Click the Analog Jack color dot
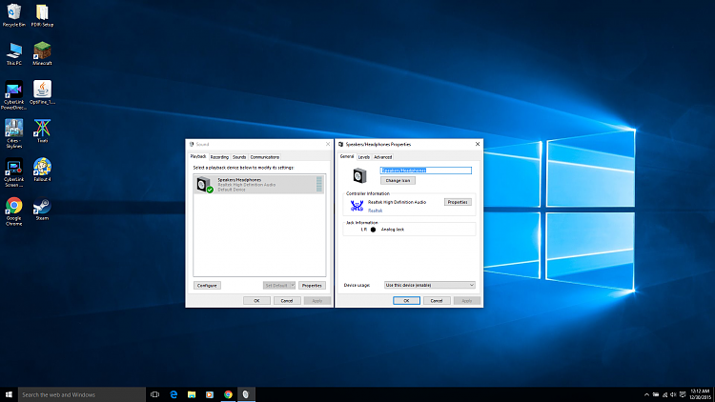 (373, 230)
